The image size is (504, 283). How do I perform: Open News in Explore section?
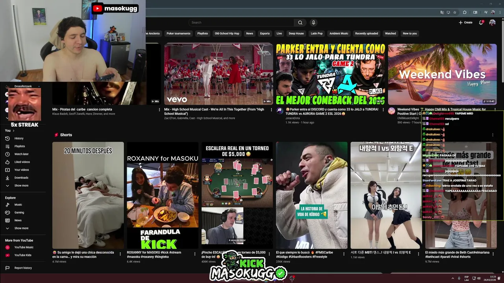coord(18,221)
